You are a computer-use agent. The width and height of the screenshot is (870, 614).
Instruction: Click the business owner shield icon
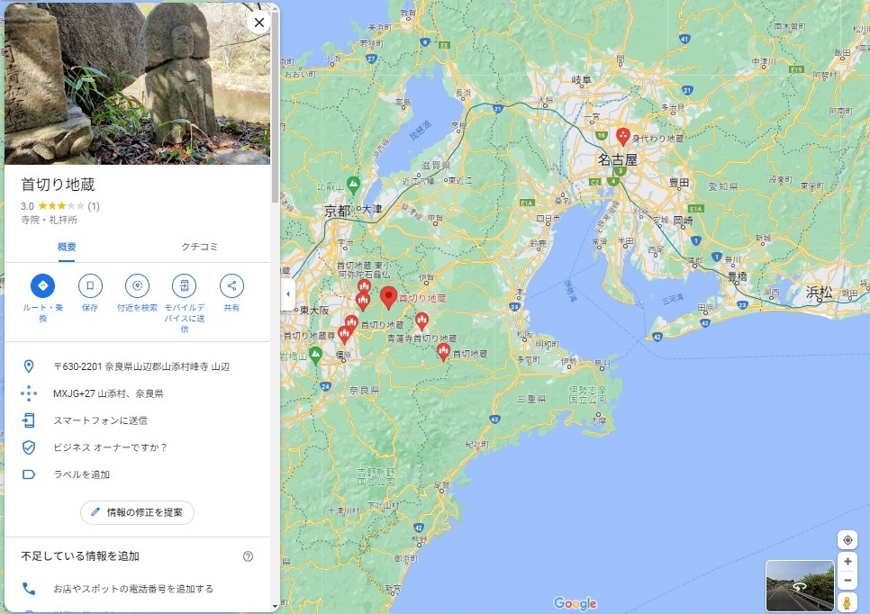(x=28, y=447)
